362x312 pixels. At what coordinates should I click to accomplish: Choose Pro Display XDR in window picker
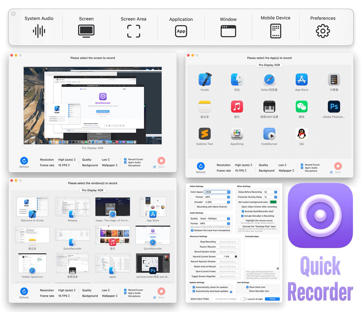coord(92,190)
